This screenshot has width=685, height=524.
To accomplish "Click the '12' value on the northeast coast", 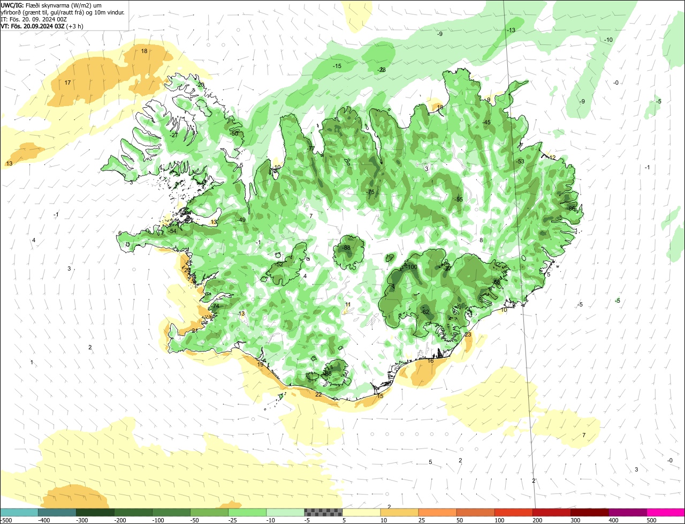I will click(553, 158).
